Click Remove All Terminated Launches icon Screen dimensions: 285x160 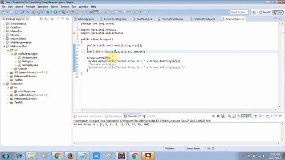point(223,116)
